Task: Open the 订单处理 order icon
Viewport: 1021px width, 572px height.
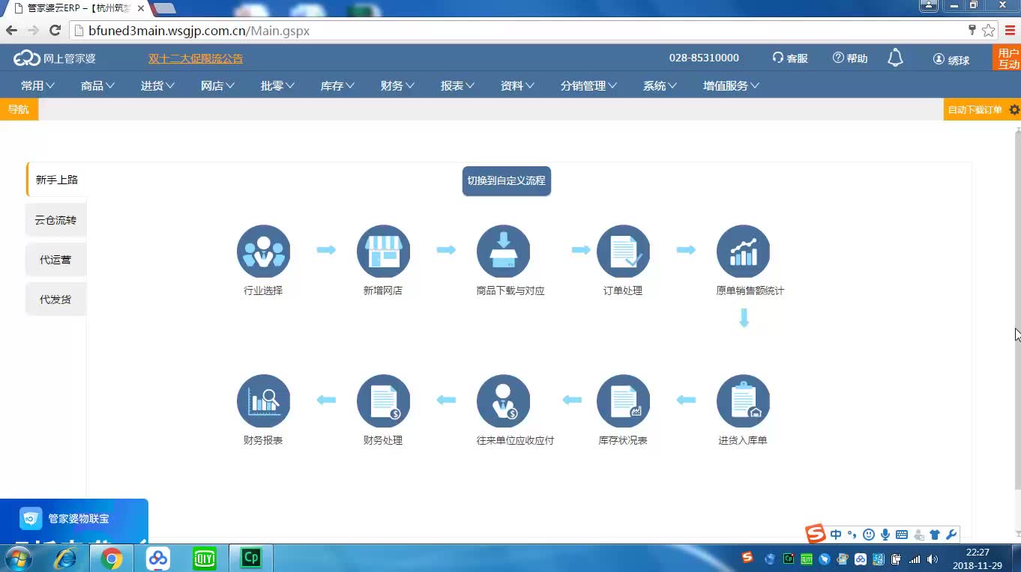Action: [x=623, y=252]
